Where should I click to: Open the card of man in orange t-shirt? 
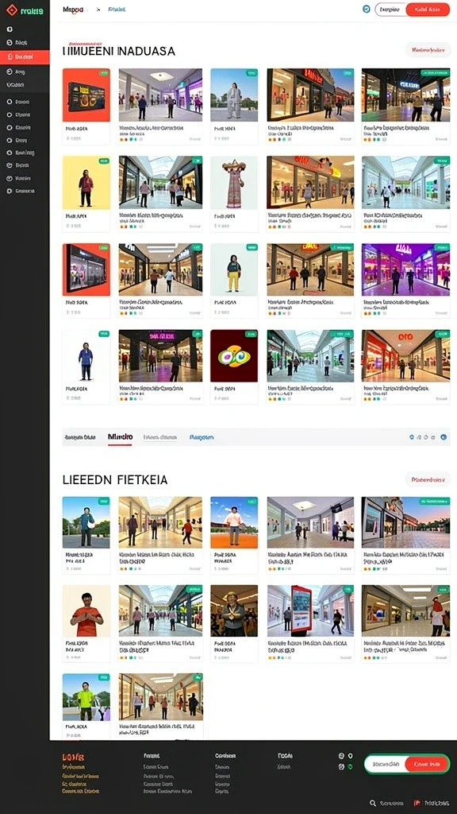click(86, 623)
